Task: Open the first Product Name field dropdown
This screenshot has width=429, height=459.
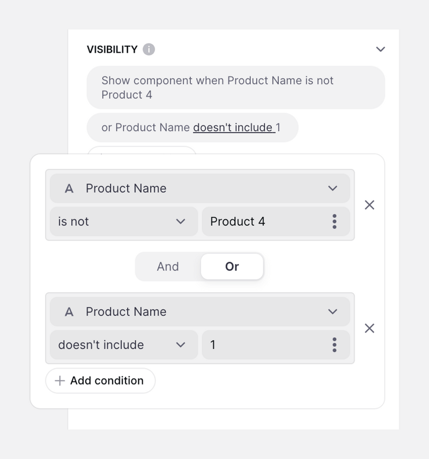Action: (x=332, y=188)
